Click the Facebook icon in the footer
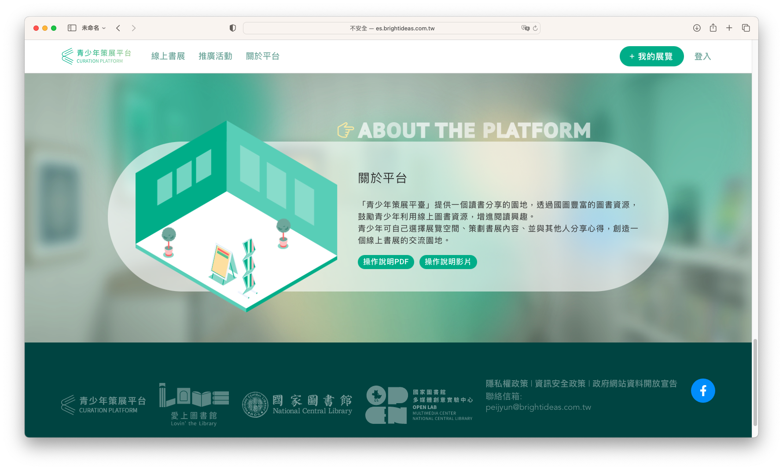783x470 pixels. click(x=702, y=390)
